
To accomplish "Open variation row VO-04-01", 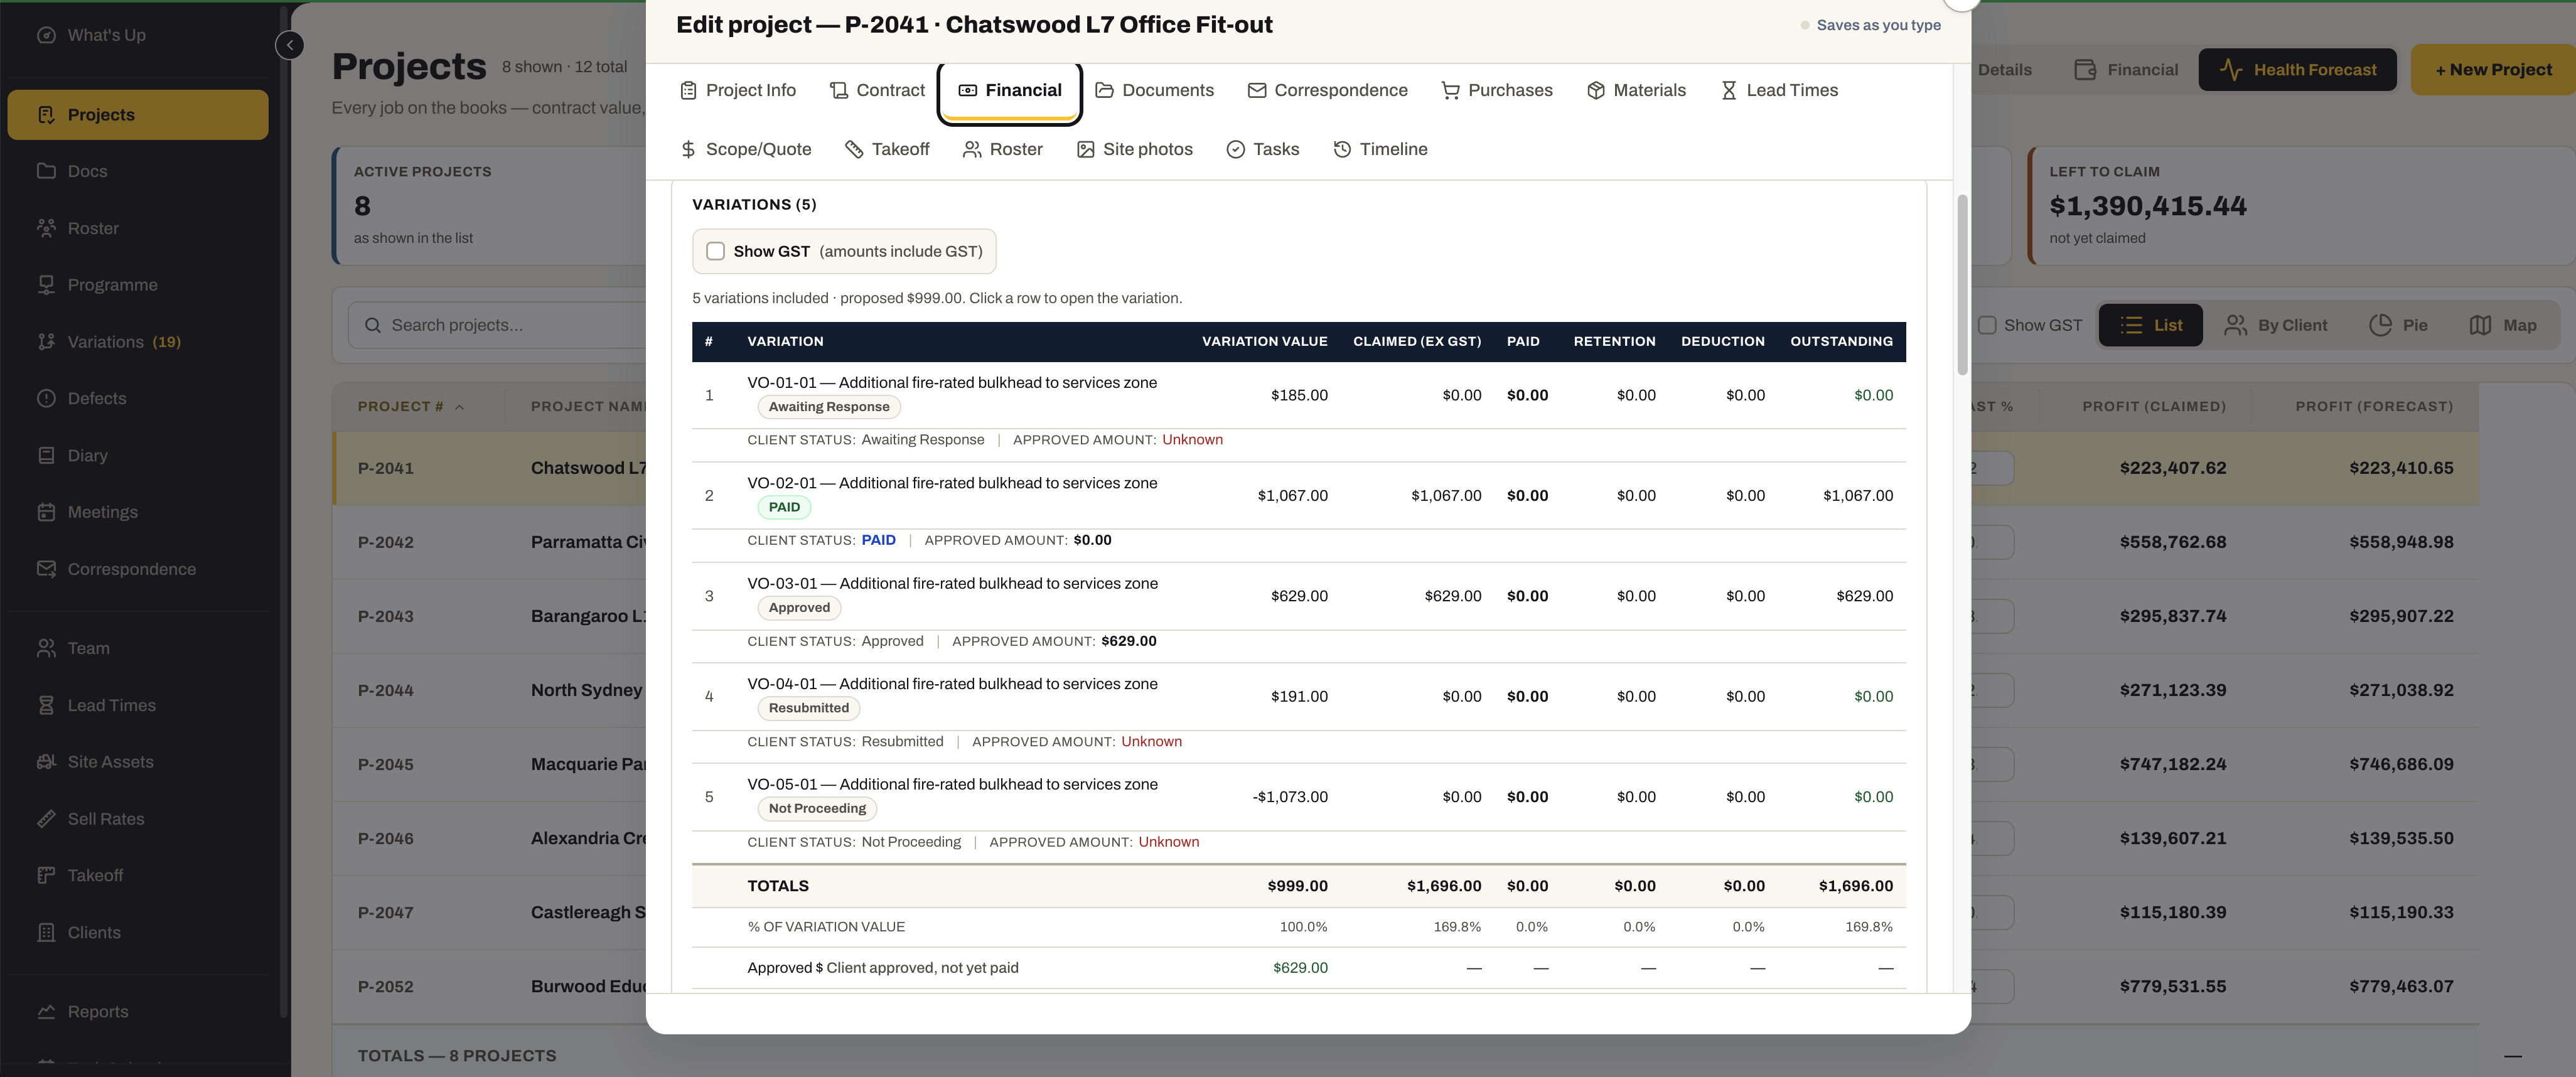I will click(1298, 697).
